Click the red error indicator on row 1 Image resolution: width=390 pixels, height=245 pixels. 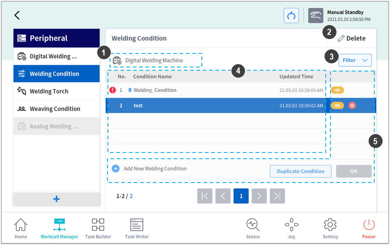coord(112,90)
